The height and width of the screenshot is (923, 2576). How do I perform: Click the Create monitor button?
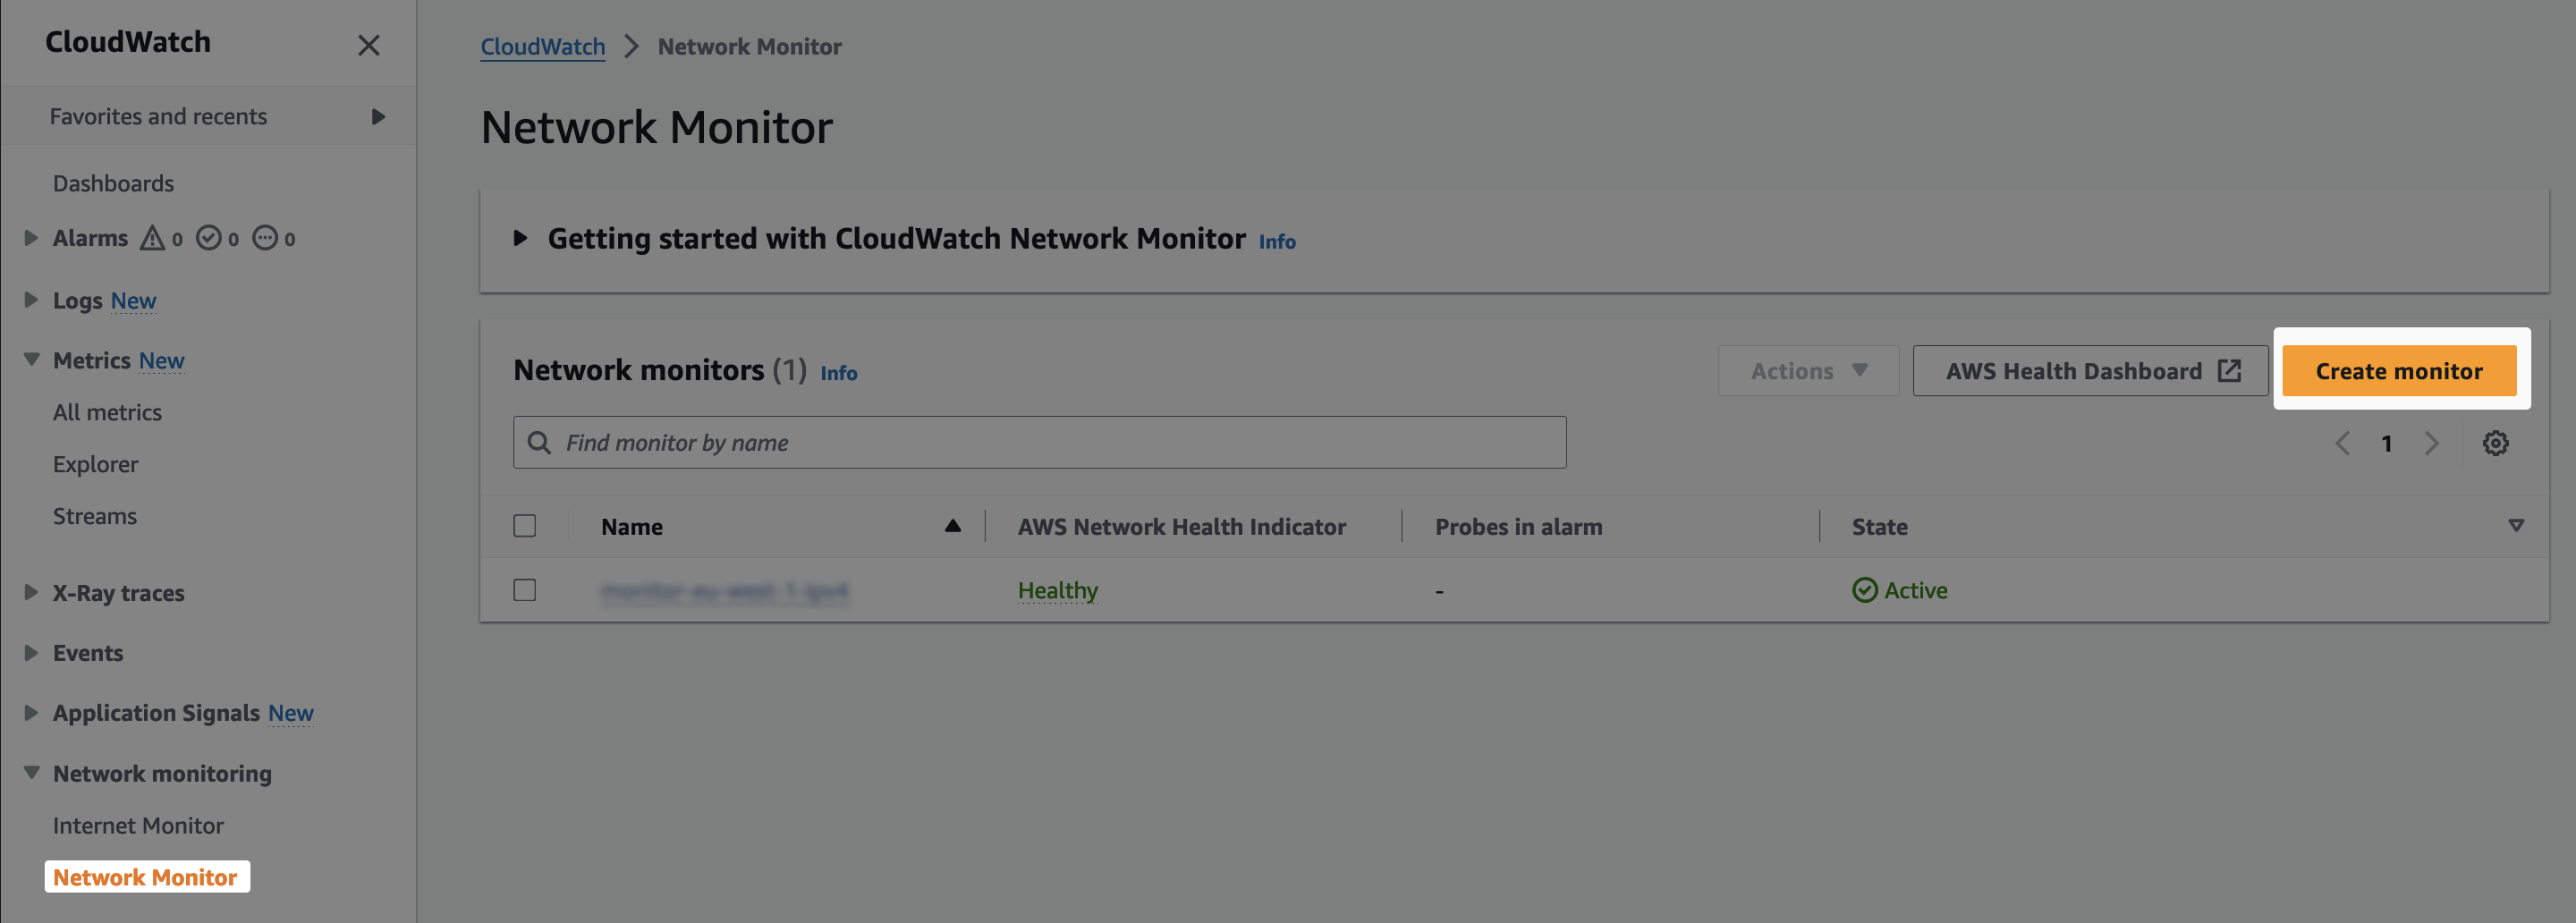[x=2399, y=371]
